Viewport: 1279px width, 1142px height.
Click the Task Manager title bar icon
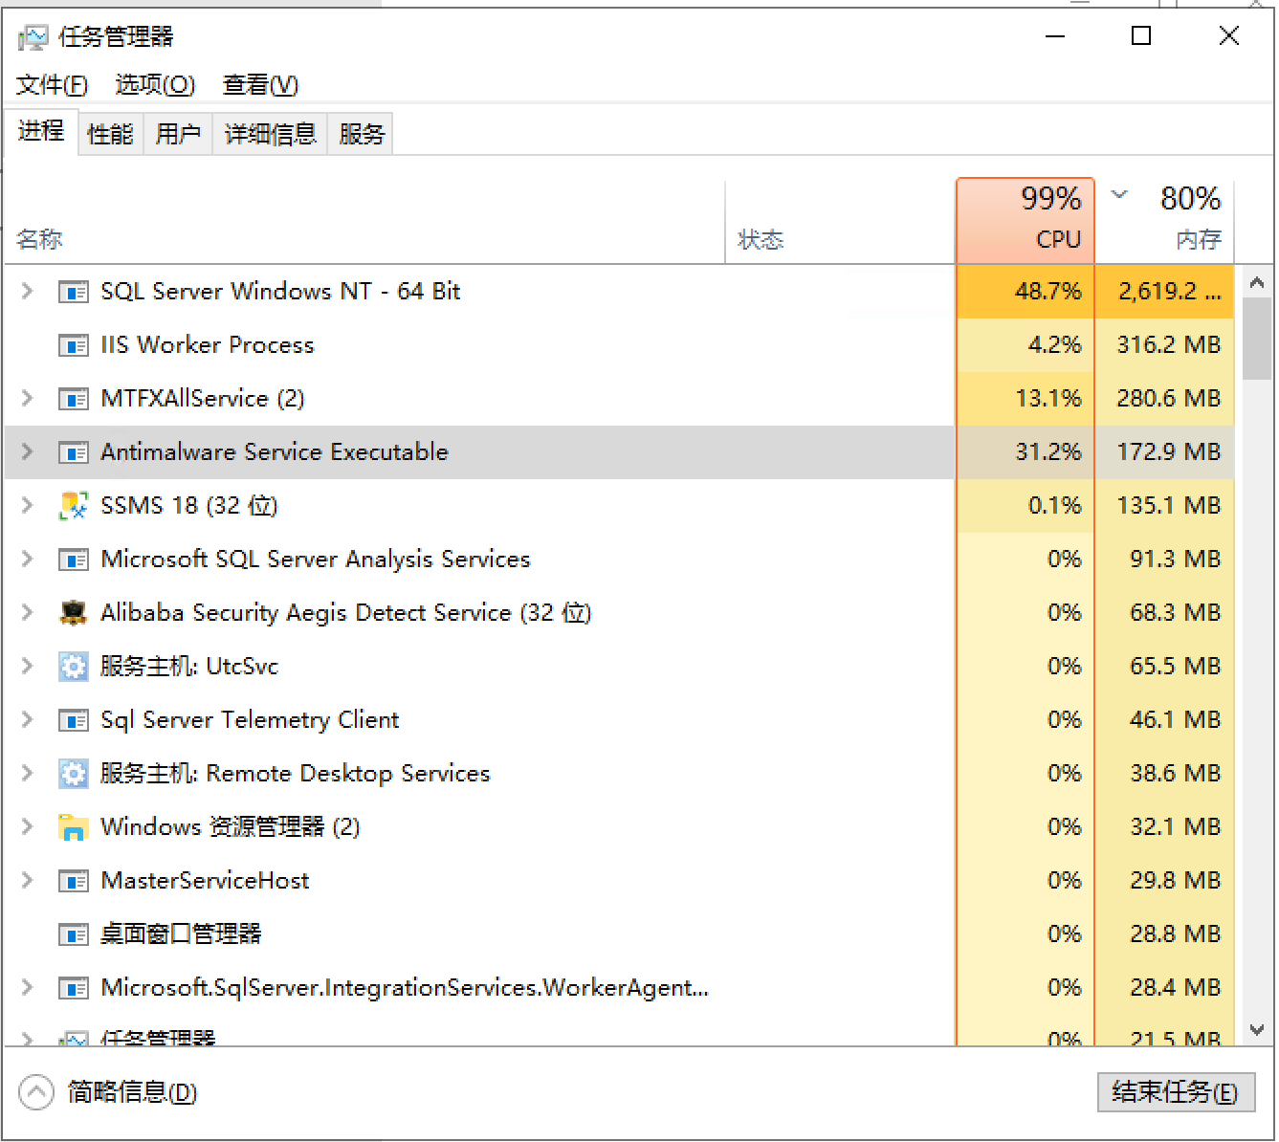(33, 37)
